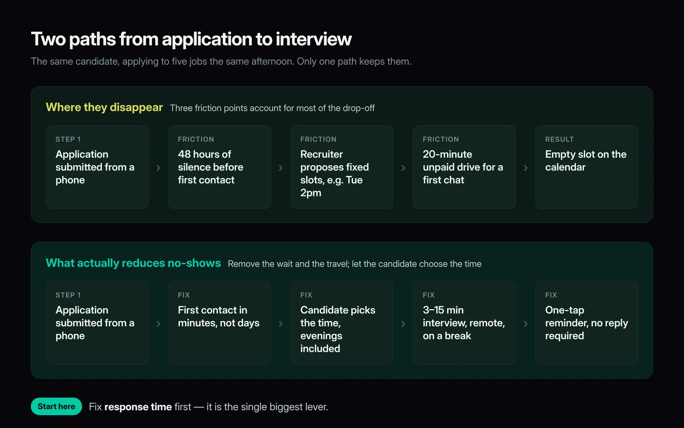Click the 'Two paths from application to interview' title

[191, 39]
